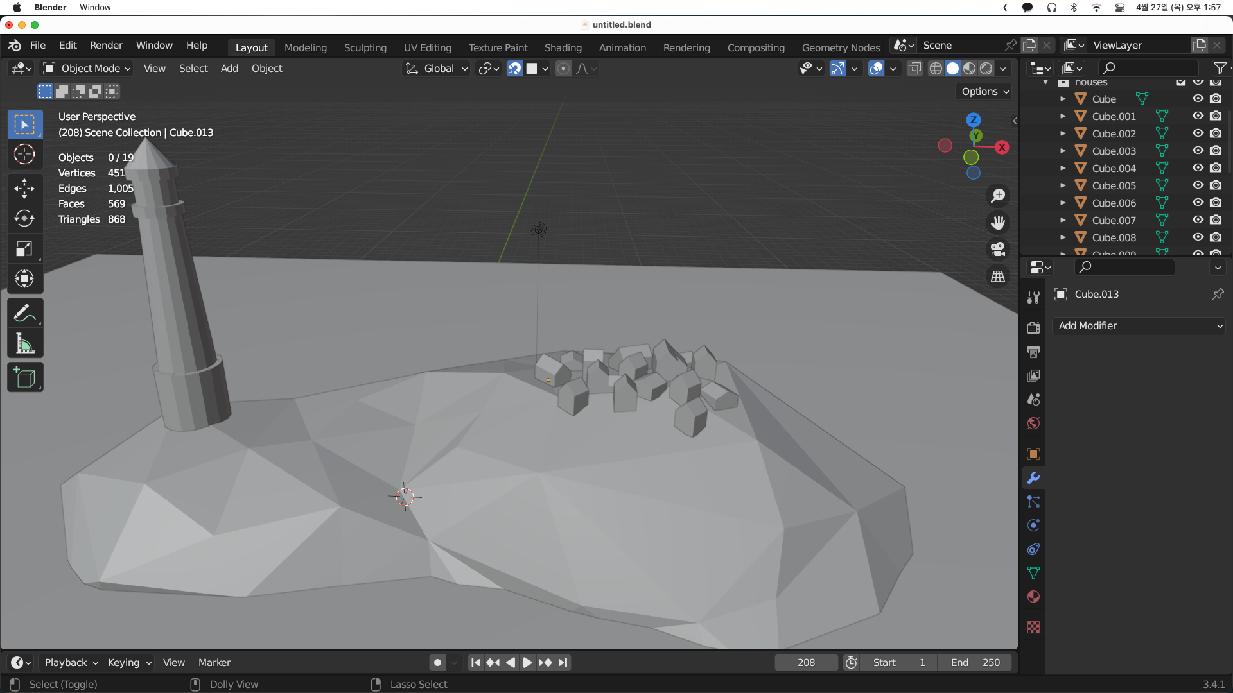Jump to the timeline end frame button
The height and width of the screenshot is (693, 1233).
point(563,663)
